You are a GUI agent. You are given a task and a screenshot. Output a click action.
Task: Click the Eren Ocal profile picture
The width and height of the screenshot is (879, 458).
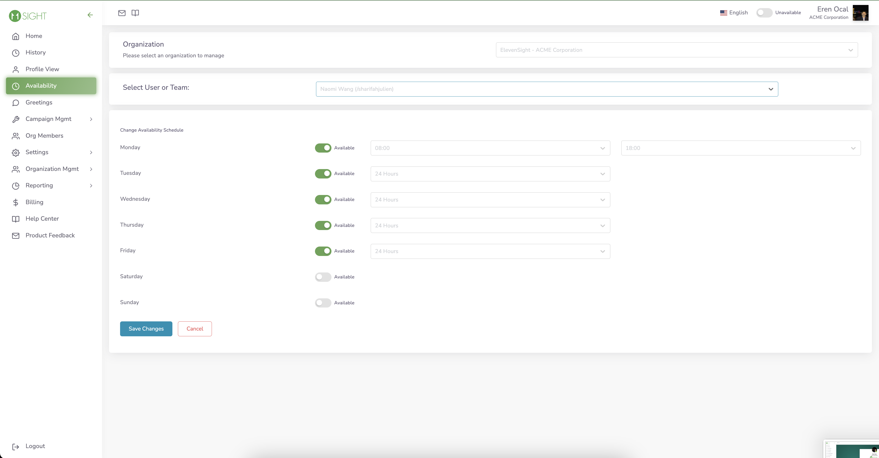[861, 13]
